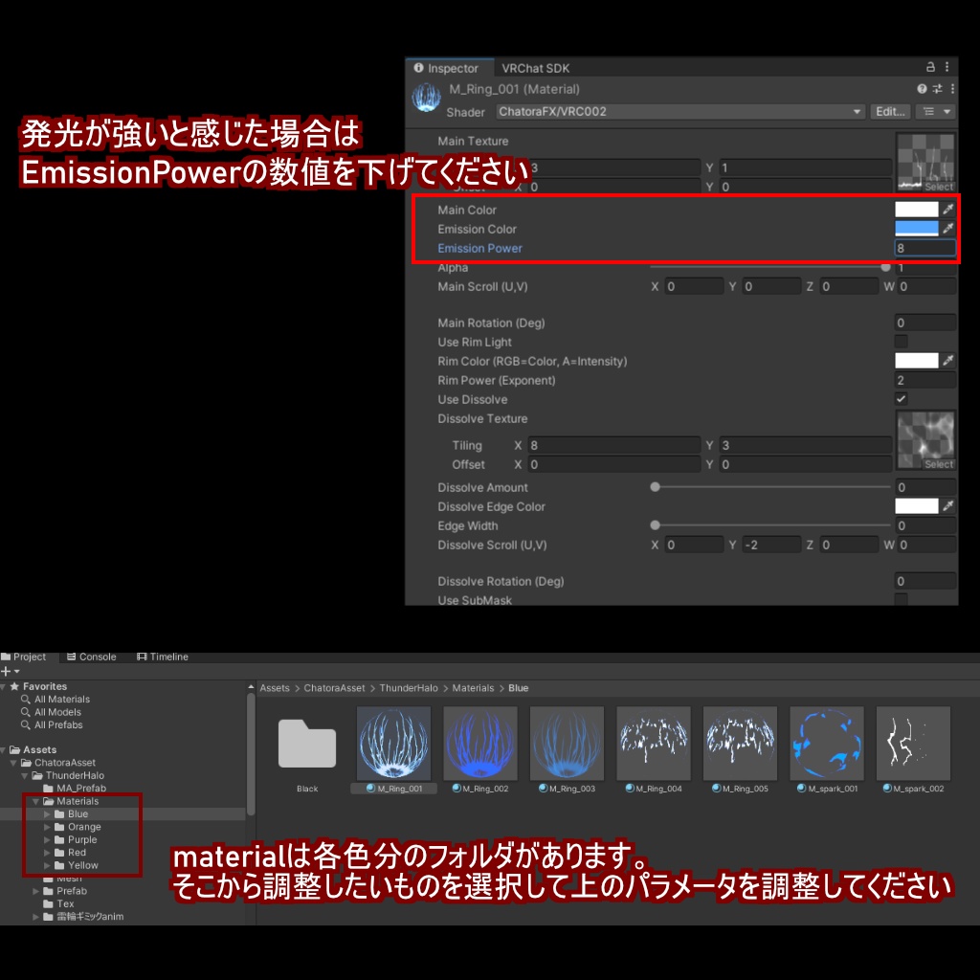980x980 pixels.
Task: Switch to the Console tab
Action: tap(91, 657)
